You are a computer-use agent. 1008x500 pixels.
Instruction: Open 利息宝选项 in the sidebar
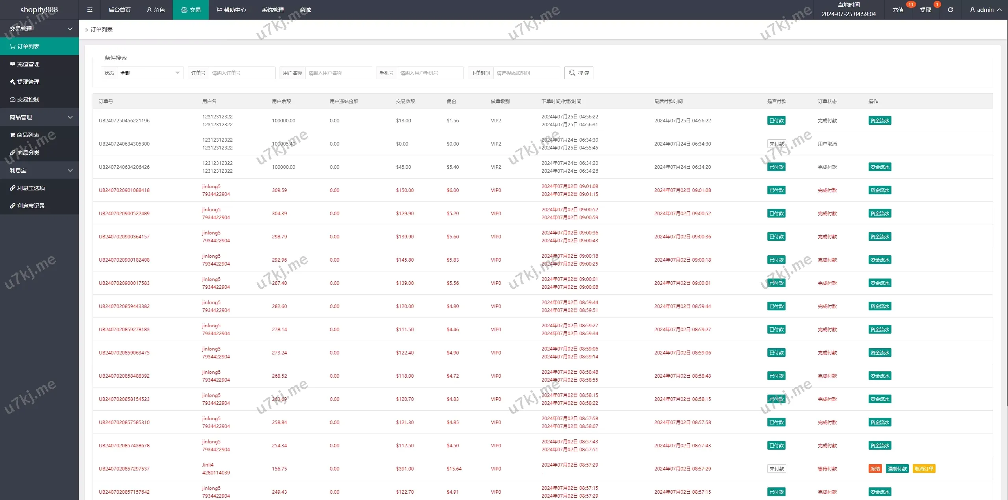point(31,188)
